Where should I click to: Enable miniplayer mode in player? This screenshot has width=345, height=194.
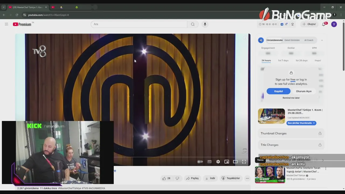[x=227, y=162]
